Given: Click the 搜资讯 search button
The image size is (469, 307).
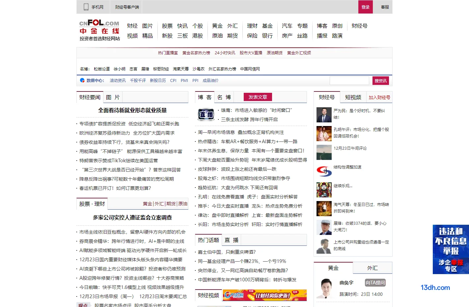Looking at the screenshot, I should (x=381, y=81).
